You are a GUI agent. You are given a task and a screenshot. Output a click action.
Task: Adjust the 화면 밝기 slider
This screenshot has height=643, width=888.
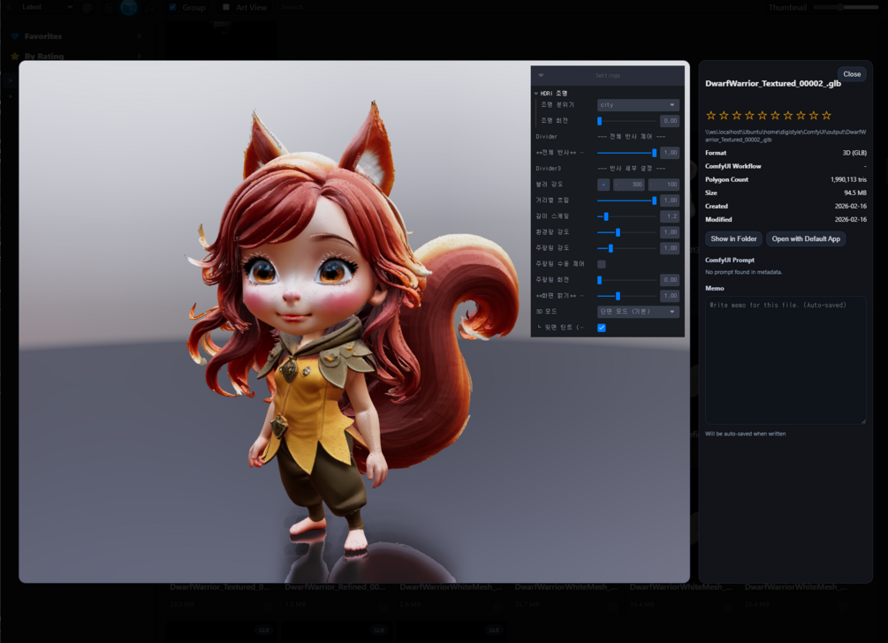pos(627,296)
